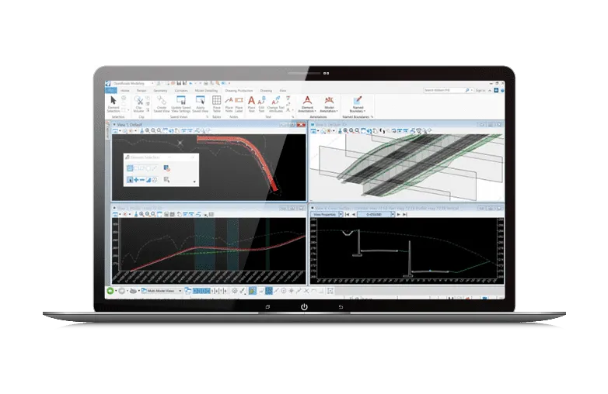Viewport: 608px width, 394px height.
Task: Click Apply Saved View icon
Action: point(200,105)
